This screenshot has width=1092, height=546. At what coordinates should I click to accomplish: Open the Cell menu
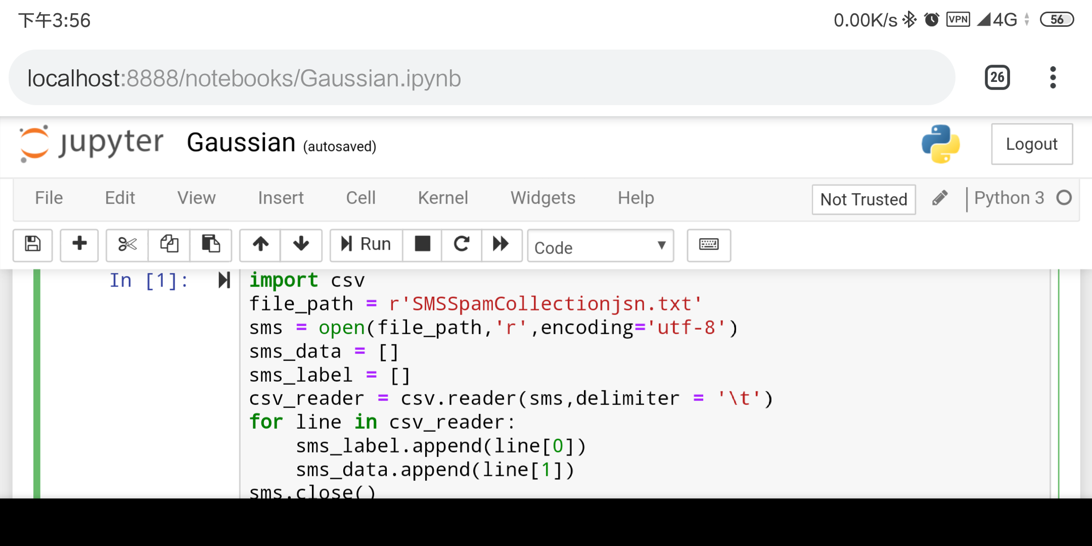click(360, 198)
